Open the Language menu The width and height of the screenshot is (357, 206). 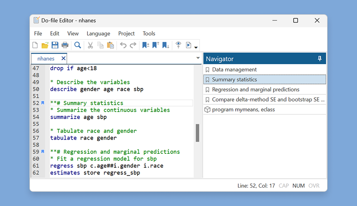click(98, 33)
